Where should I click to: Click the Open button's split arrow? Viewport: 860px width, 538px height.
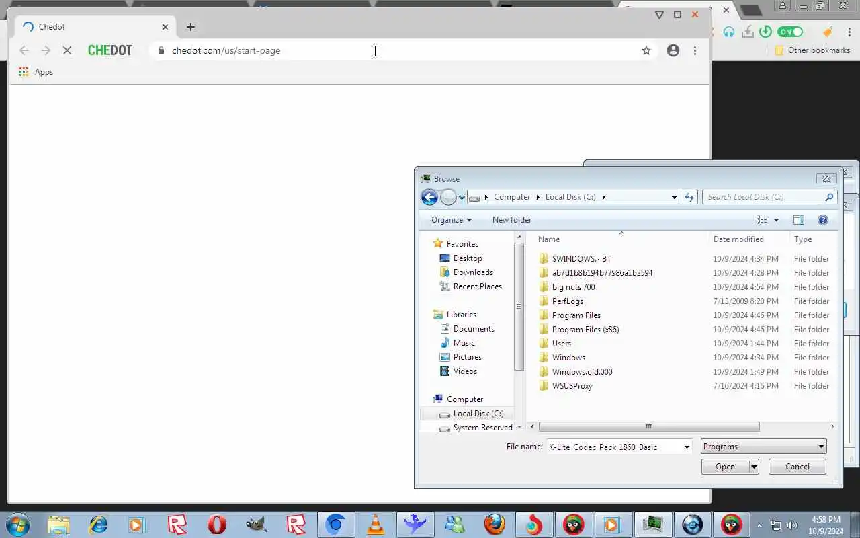(754, 467)
